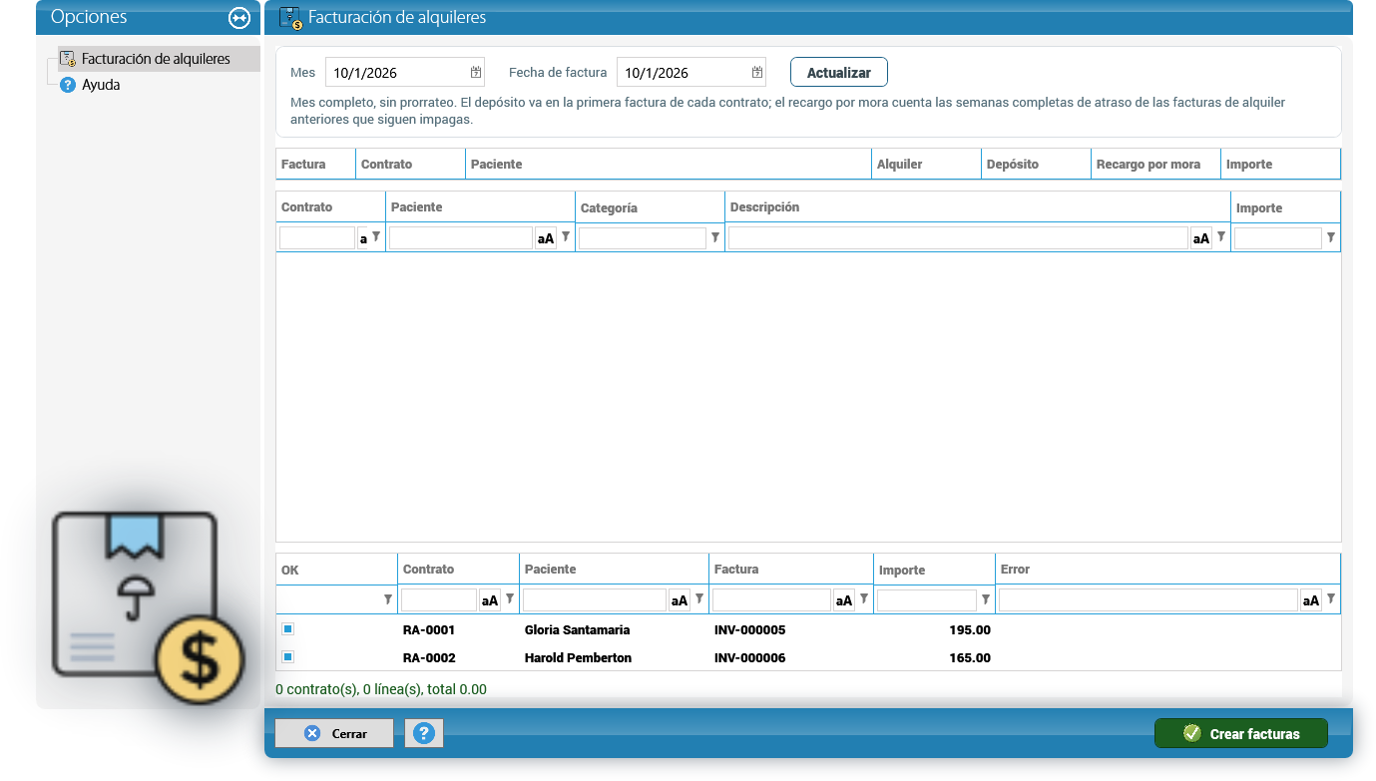Click the amount 195.00
The image size is (1376, 781).
pyautogui.click(x=970, y=630)
